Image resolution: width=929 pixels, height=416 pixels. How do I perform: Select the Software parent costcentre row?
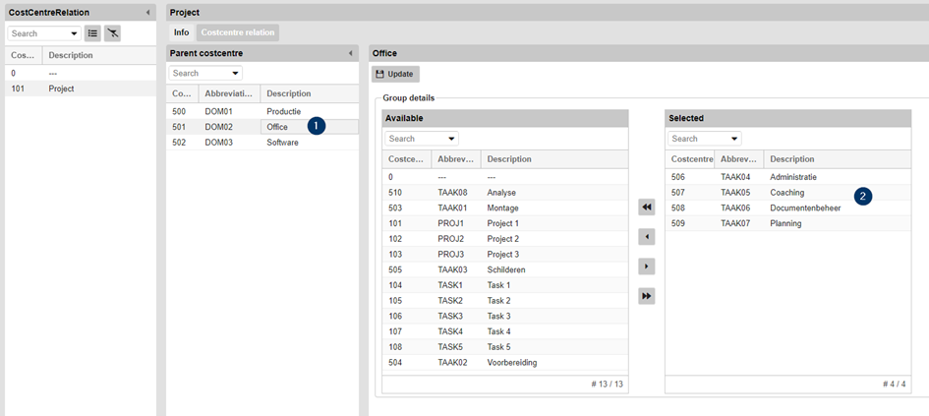click(x=282, y=143)
